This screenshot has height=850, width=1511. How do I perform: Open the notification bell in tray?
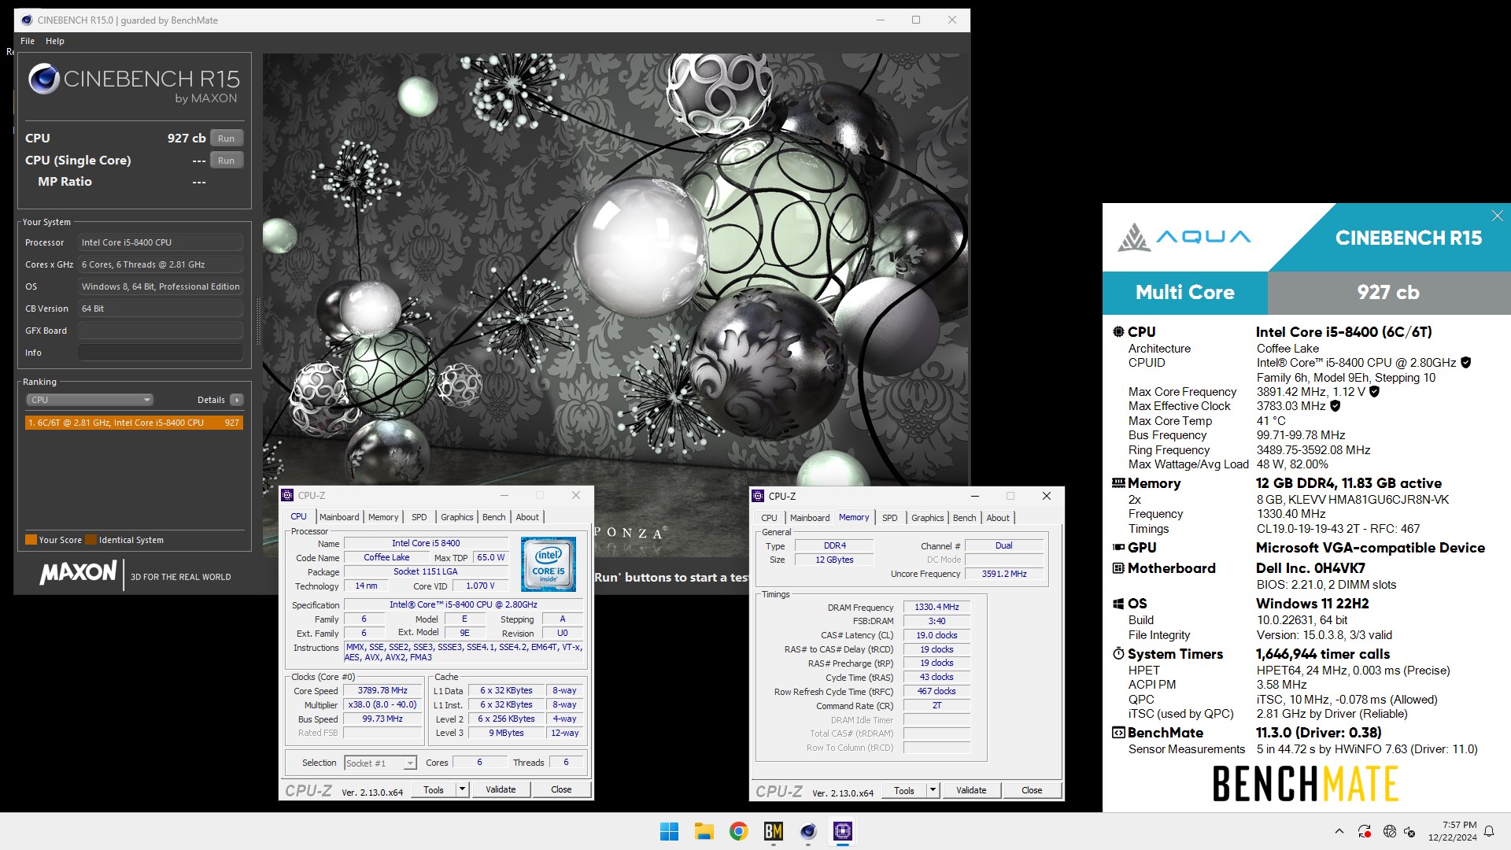pos(1489,831)
